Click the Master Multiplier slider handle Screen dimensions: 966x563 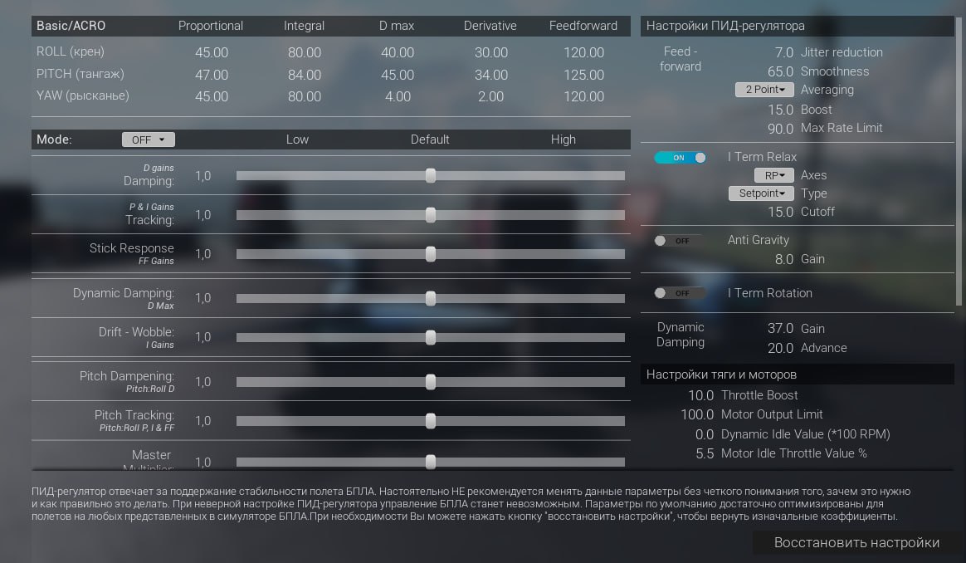[431, 461]
